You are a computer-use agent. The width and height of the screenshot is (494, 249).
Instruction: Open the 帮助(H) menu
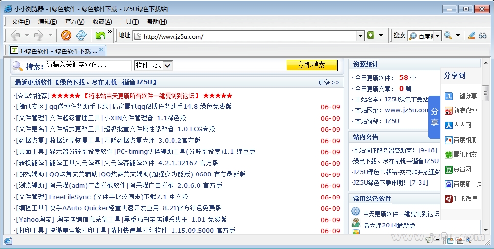pyautogui.click(x=157, y=22)
